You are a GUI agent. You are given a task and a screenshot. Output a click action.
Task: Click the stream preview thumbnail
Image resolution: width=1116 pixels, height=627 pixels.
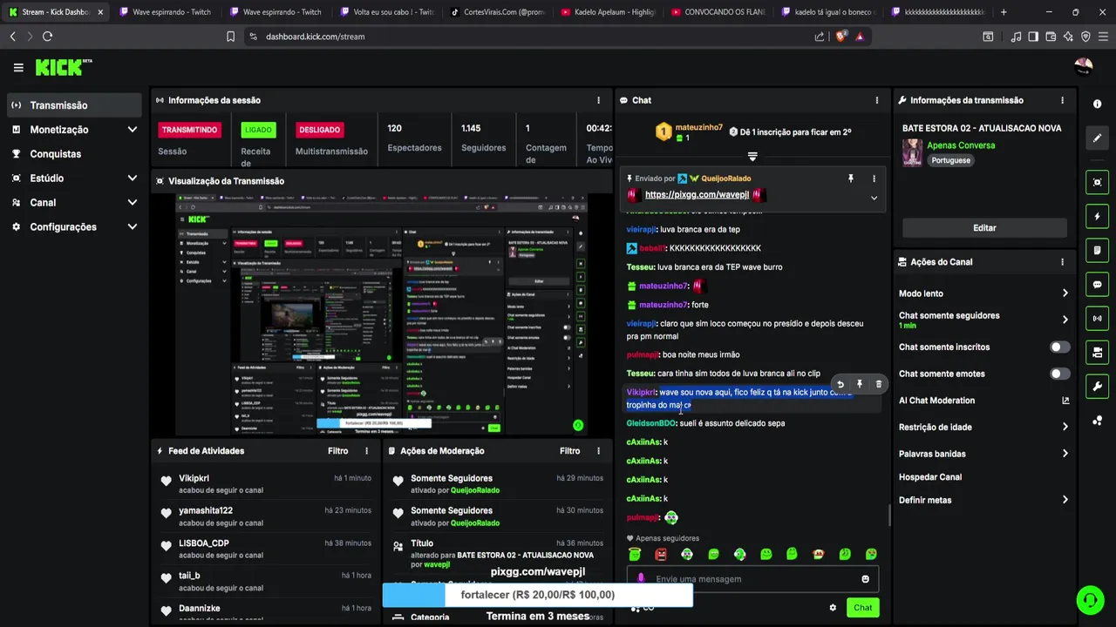(381, 315)
